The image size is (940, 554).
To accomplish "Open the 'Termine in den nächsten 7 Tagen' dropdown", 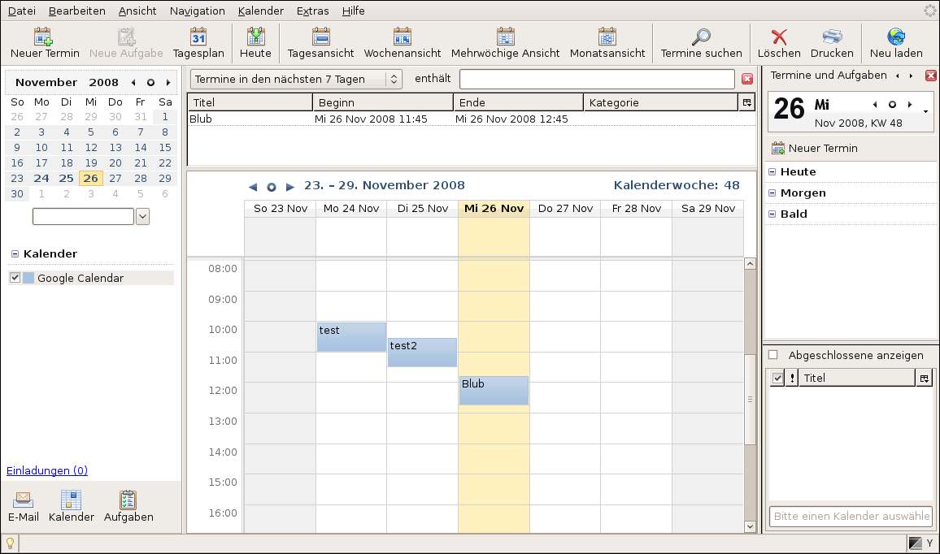I will pyautogui.click(x=297, y=79).
